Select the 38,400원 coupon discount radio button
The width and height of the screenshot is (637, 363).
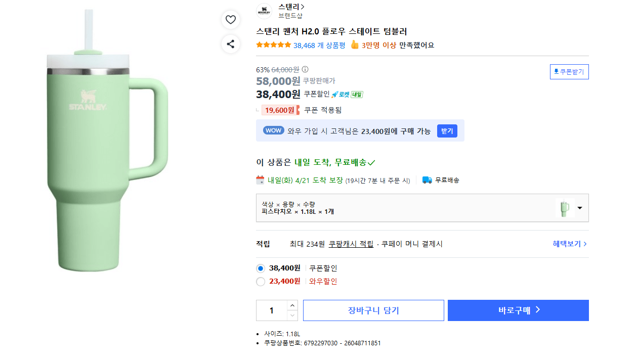(x=260, y=268)
